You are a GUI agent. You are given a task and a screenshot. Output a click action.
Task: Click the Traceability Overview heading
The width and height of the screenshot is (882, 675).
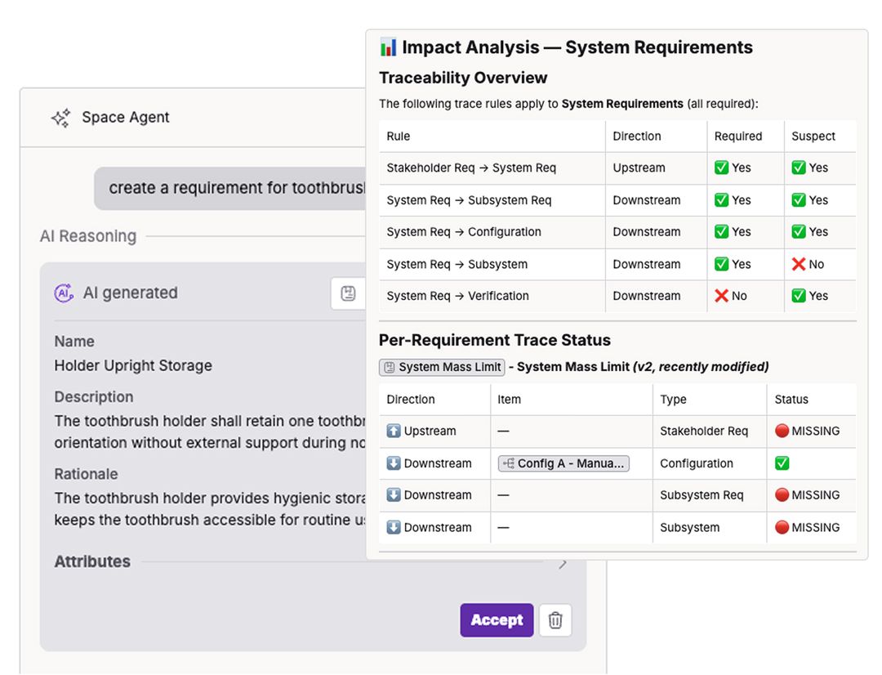(x=463, y=78)
